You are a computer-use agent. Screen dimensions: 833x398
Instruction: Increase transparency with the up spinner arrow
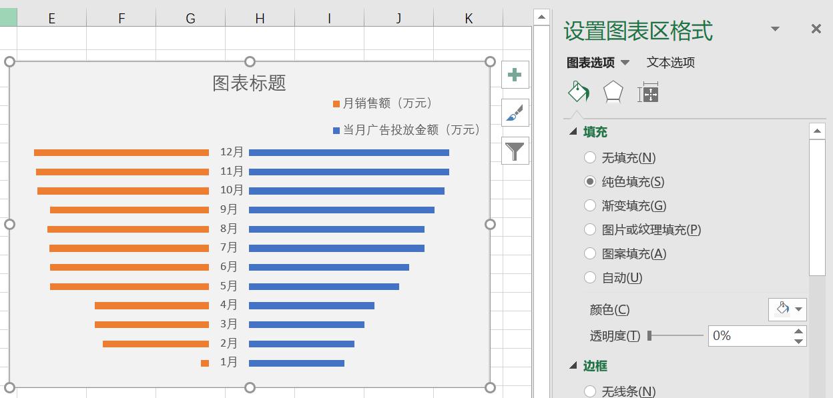point(799,331)
